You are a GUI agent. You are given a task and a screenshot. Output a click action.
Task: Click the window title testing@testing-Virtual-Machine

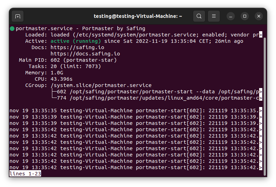coord(138,16)
